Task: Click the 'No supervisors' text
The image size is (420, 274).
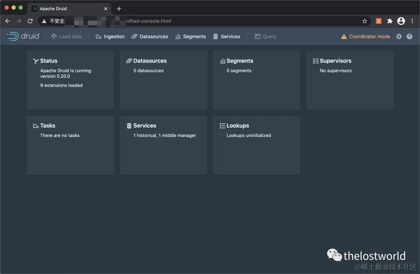Action: click(336, 71)
